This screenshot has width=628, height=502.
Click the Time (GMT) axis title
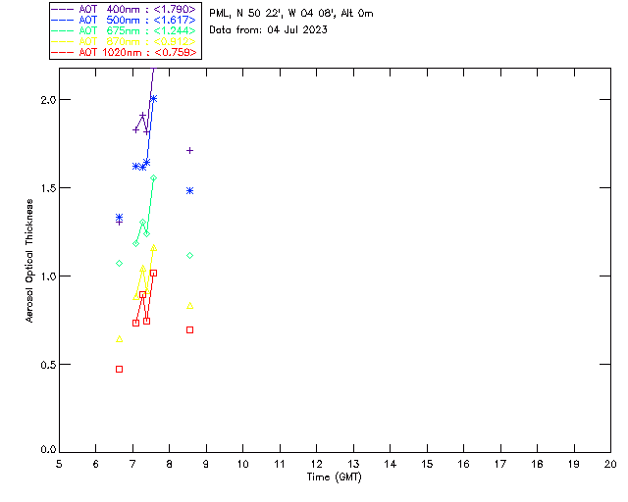tap(335, 477)
